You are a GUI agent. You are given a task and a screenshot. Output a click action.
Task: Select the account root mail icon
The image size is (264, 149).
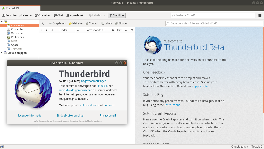[5, 22]
